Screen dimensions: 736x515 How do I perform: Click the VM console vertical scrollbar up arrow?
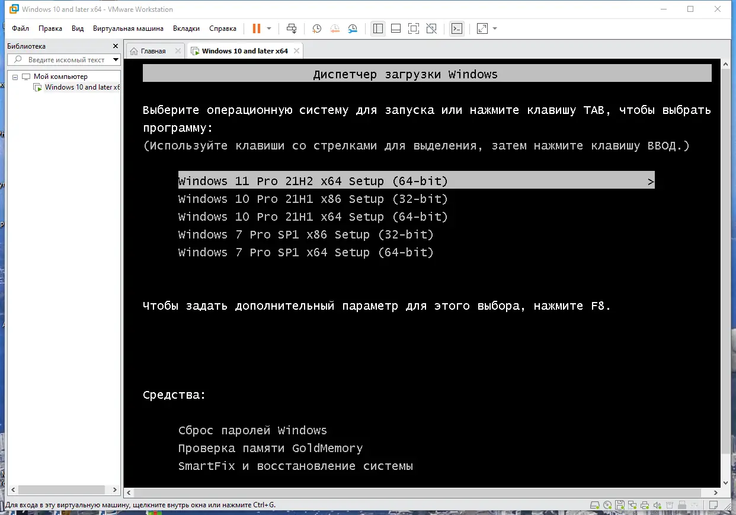[725, 65]
